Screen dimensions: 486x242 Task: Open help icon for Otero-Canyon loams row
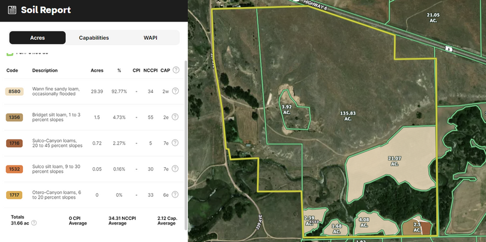176,195
